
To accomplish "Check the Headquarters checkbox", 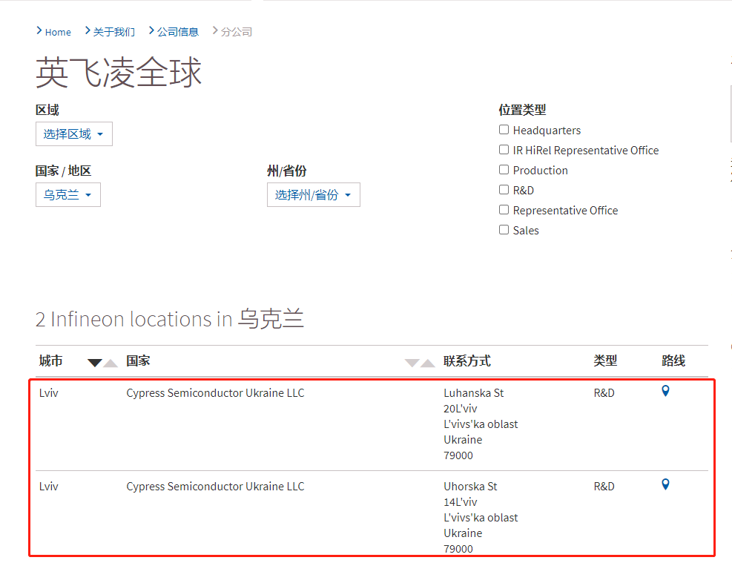I will tap(504, 130).
